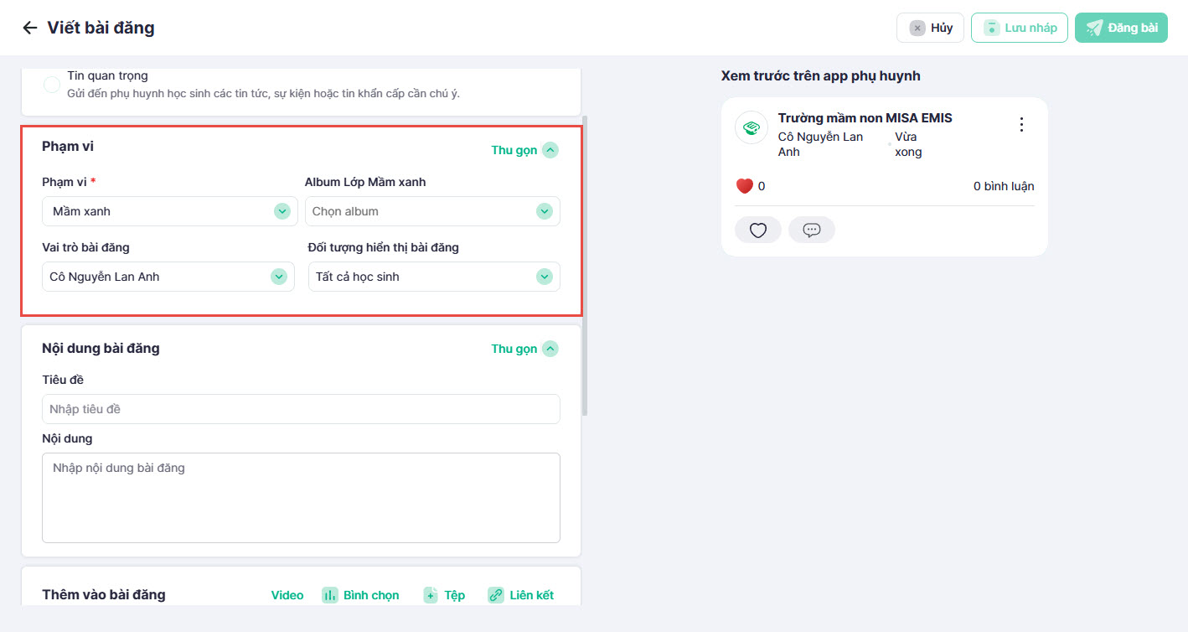The width and height of the screenshot is (1188, 632).
Task: Insert a link with Liên kết
Action: pos(521,595)
